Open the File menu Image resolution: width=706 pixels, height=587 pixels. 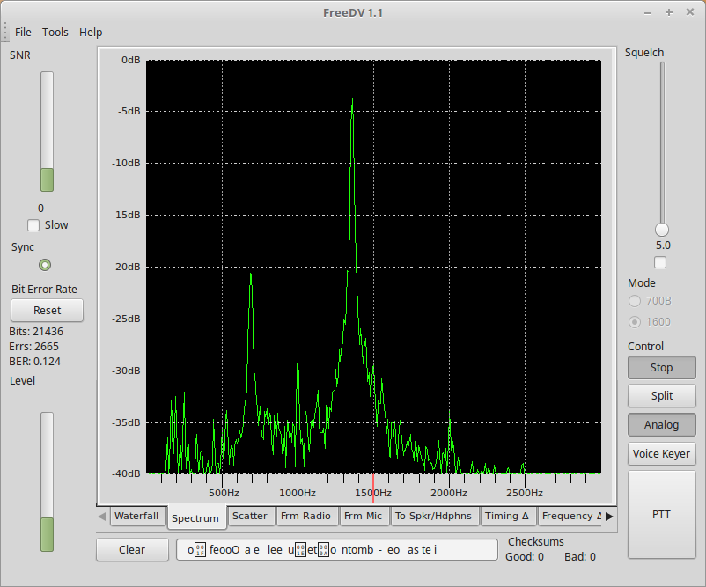click(x=23, y=32)
